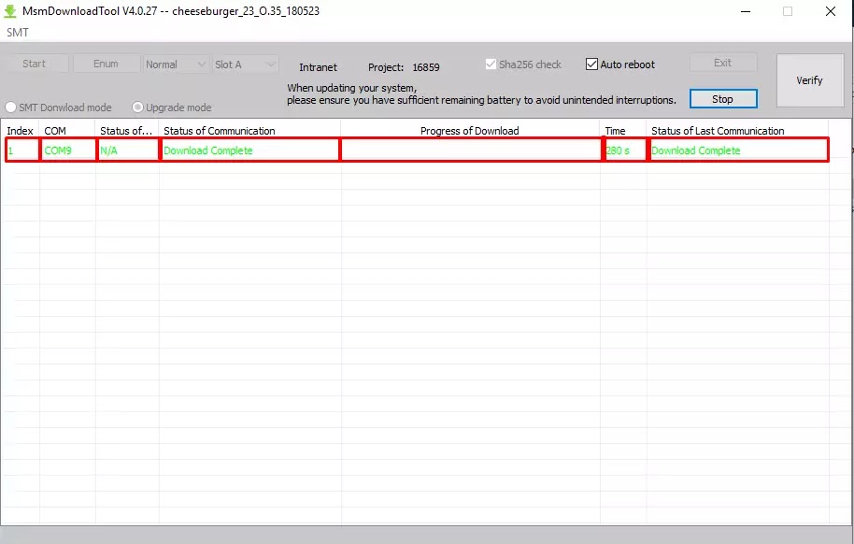Image resolution: width=854 pixels, height=544 pixels.
Task: Maximize the MsmDownloadTool window
Action: point(788,11)
